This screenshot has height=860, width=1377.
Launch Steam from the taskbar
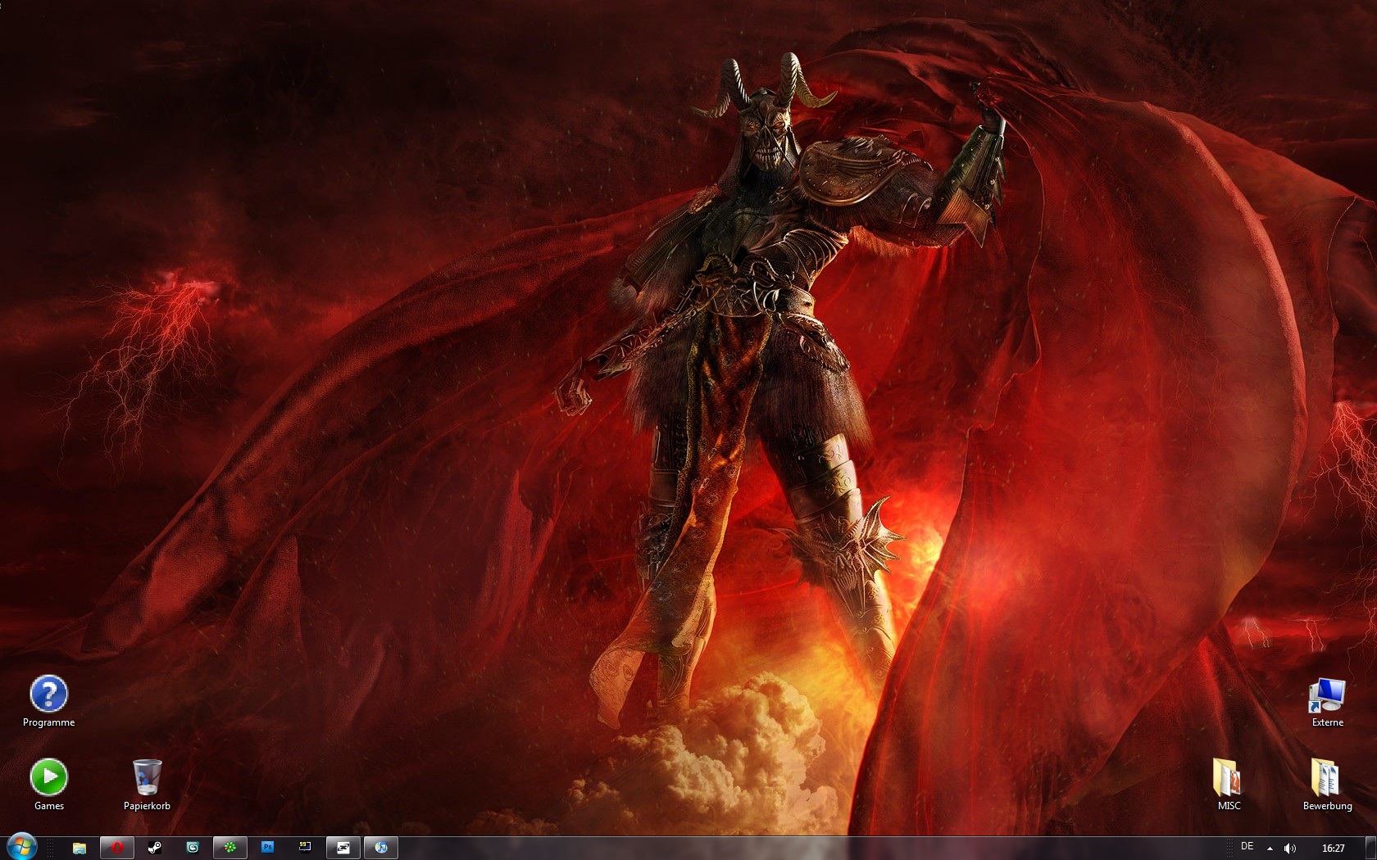point(154,848)
